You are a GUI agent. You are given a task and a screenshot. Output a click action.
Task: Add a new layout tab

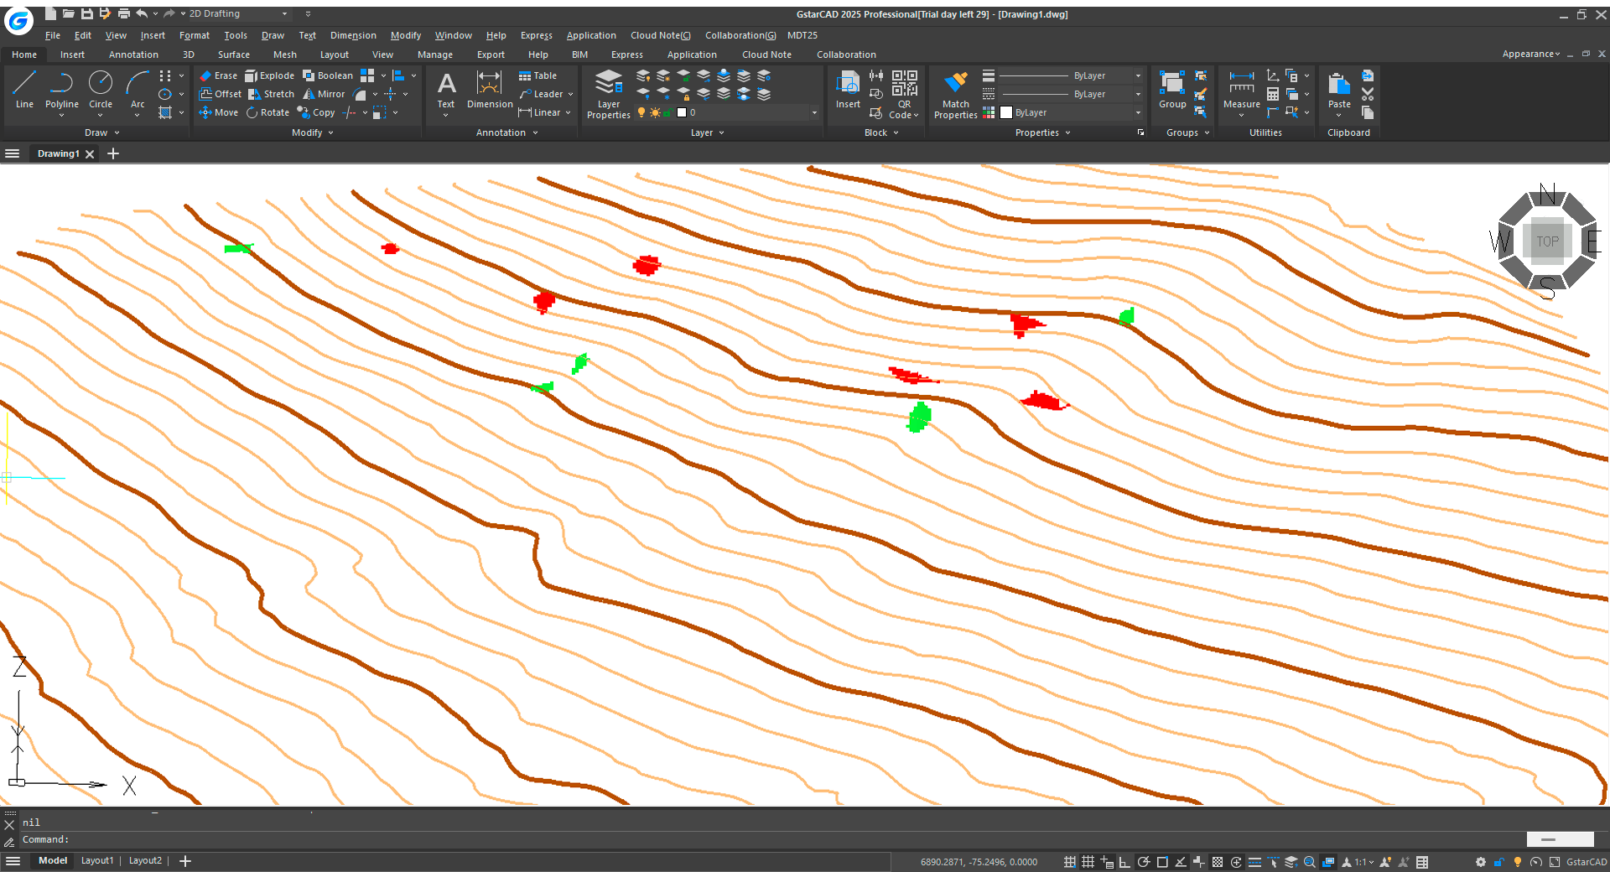(185, 861)
